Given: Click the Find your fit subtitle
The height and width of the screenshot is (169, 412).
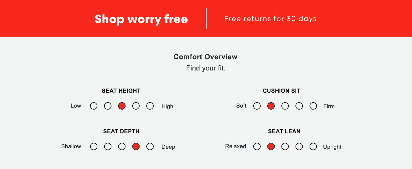Looking at the screenshot, I should [206, 68].
